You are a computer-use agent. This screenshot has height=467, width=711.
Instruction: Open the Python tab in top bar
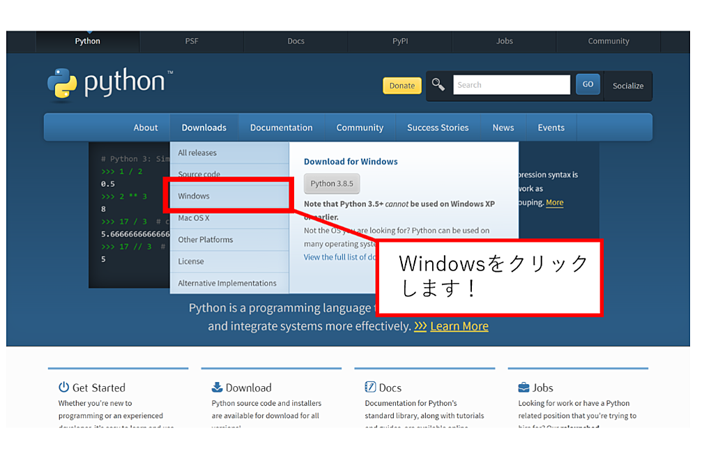pos(88,41)
